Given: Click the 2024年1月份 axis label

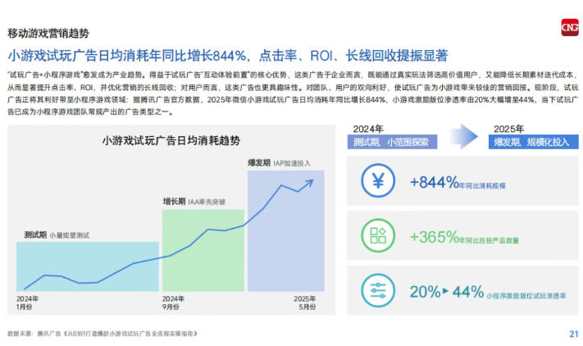Looking at the screenshot, I should tap(29, 303).
